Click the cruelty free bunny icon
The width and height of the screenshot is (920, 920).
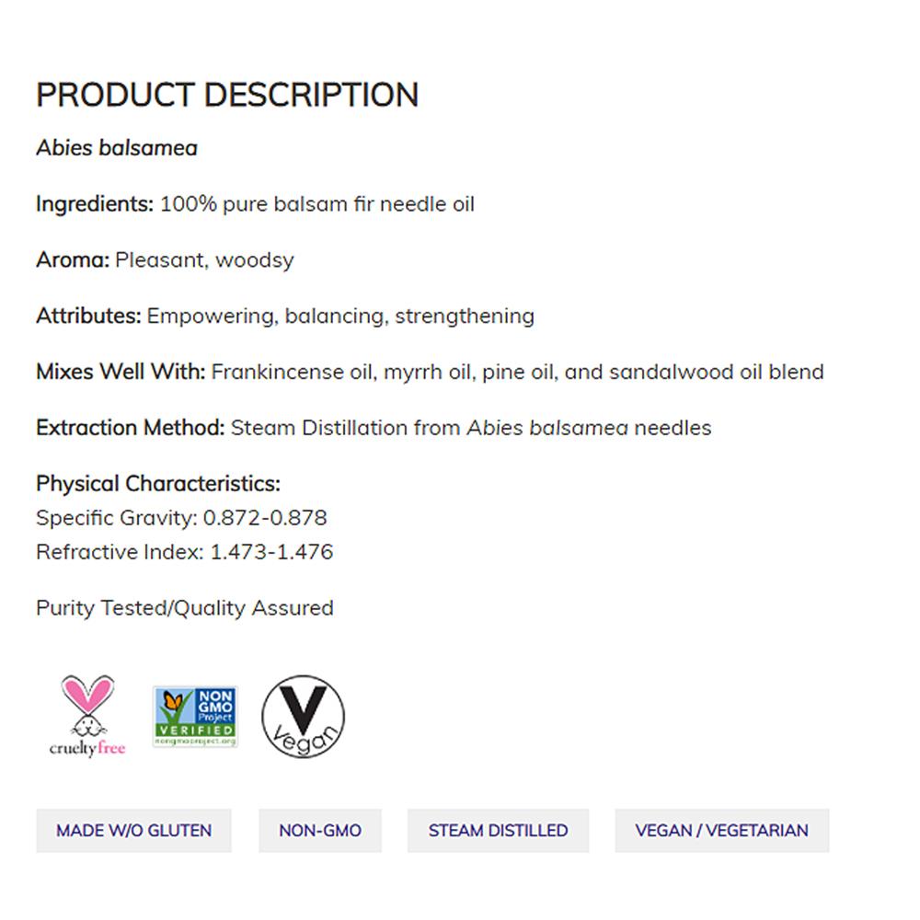(87, 716)
